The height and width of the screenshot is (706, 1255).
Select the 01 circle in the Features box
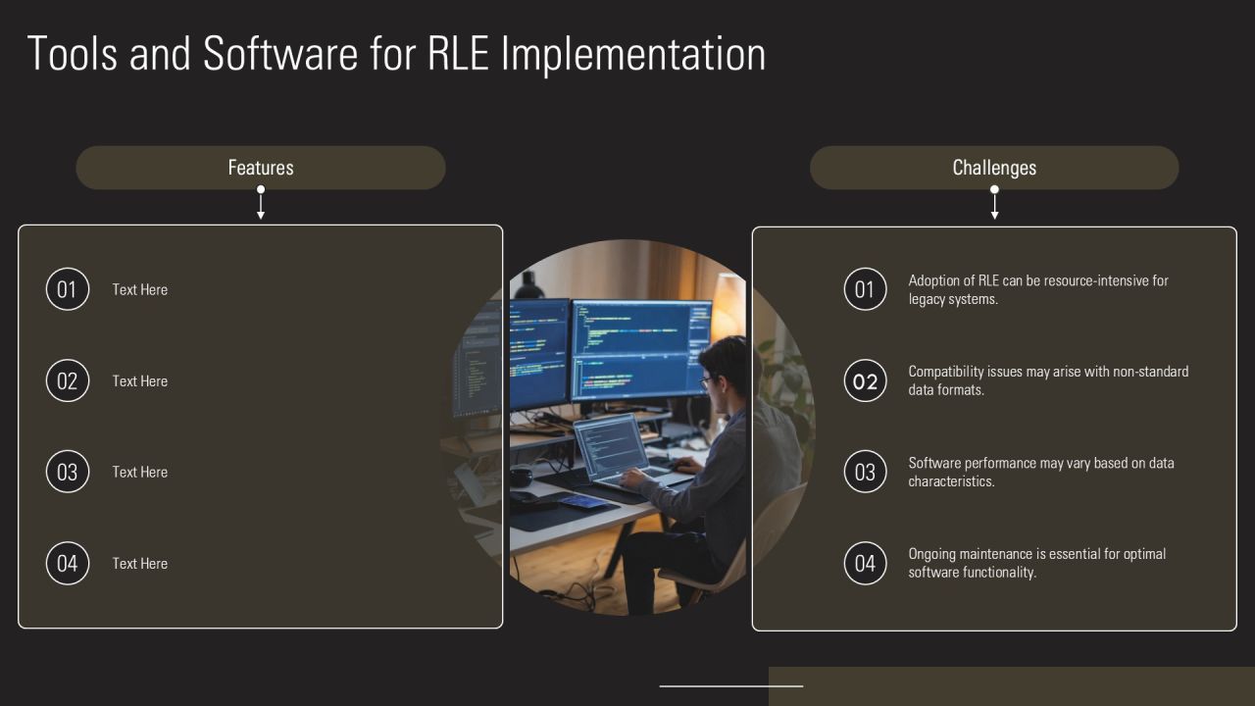(x=68, y=289)
